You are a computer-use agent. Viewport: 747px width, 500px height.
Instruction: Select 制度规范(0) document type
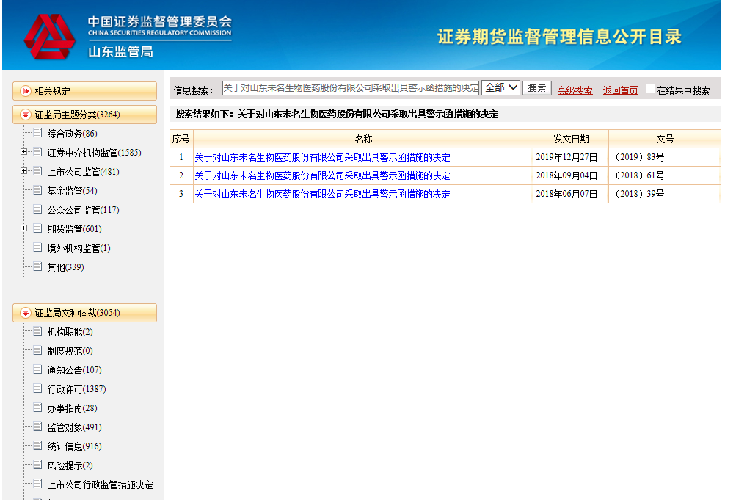(70, 351)
